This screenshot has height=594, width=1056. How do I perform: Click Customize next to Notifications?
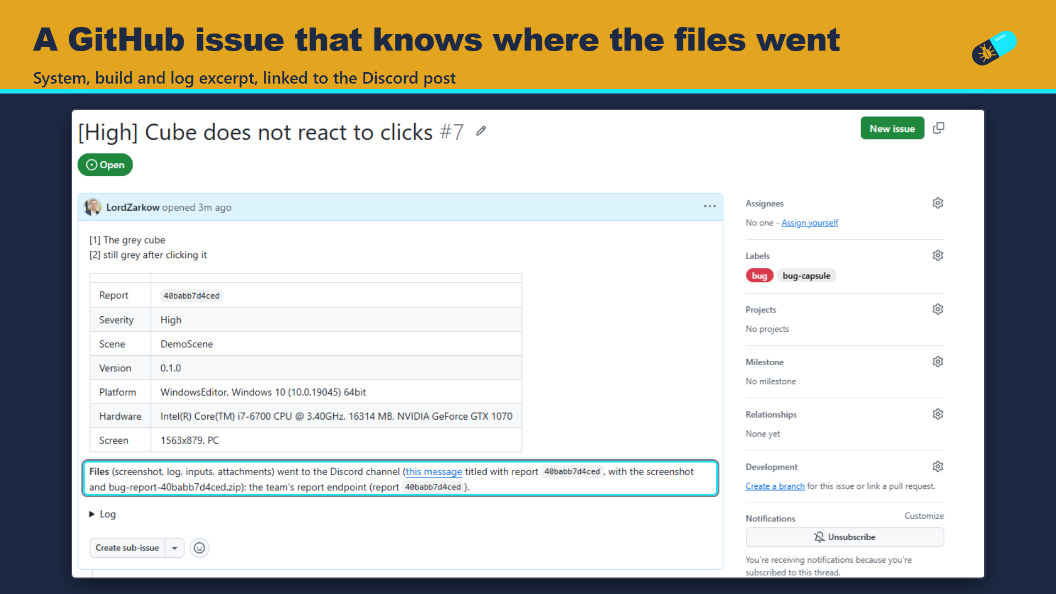tap(924, 516)
